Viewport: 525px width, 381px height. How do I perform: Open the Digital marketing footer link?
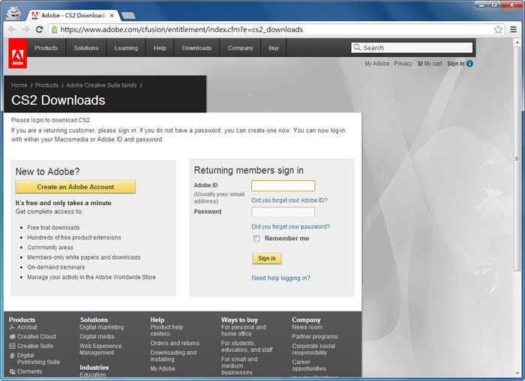click(102, 327)
